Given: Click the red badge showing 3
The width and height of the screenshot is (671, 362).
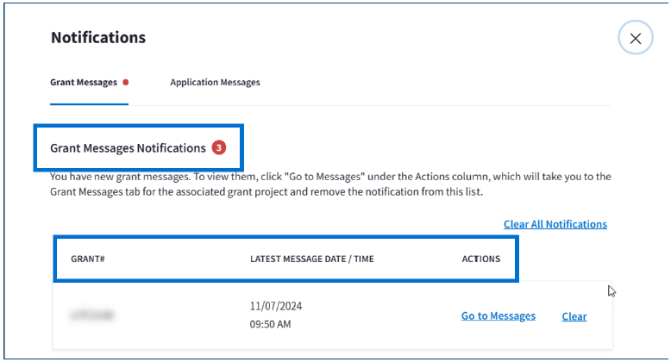Looking at the screenshot, I should (x=219, y=148).
